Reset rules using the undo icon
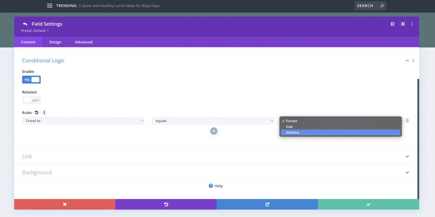Viewport: 435px width, 217px height. [37, 113]
